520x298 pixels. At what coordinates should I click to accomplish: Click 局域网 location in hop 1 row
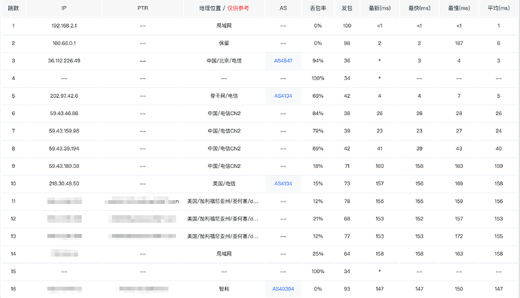[224, 26]
